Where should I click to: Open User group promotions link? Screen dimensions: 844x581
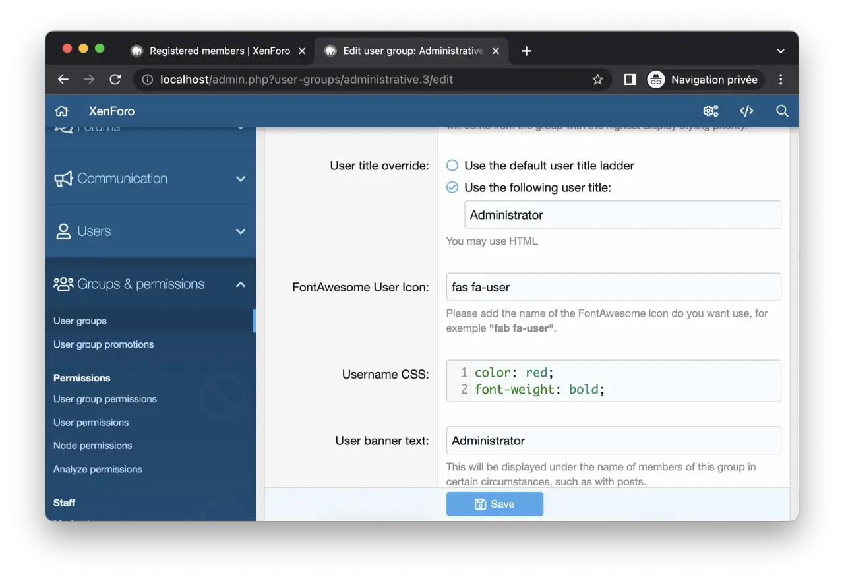104,344
